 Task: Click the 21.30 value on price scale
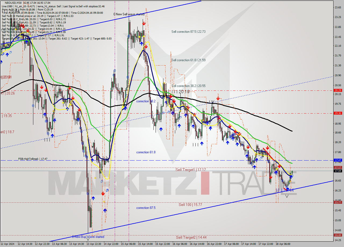point(338,65)
